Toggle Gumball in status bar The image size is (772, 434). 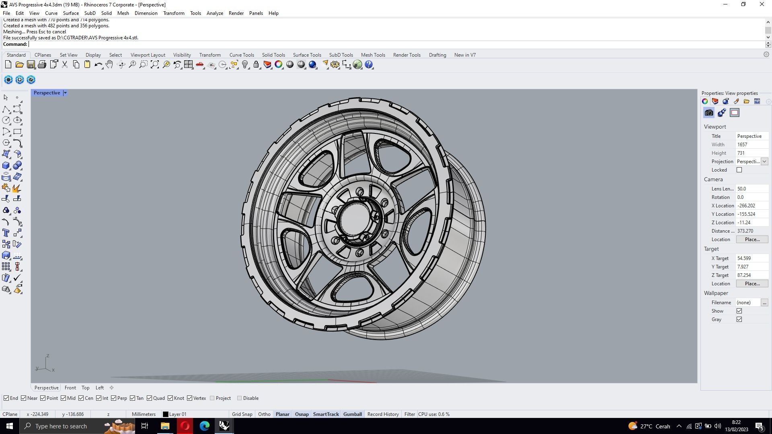coord(352,414)
